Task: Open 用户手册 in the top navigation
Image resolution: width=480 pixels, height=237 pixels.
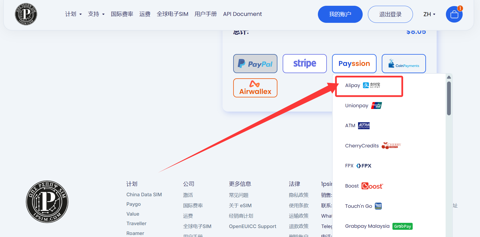Action: (205, 14)
